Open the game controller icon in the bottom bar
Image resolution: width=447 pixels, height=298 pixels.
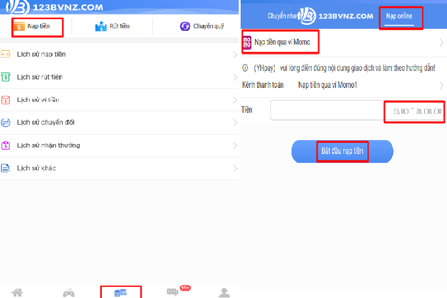point(69,293)
